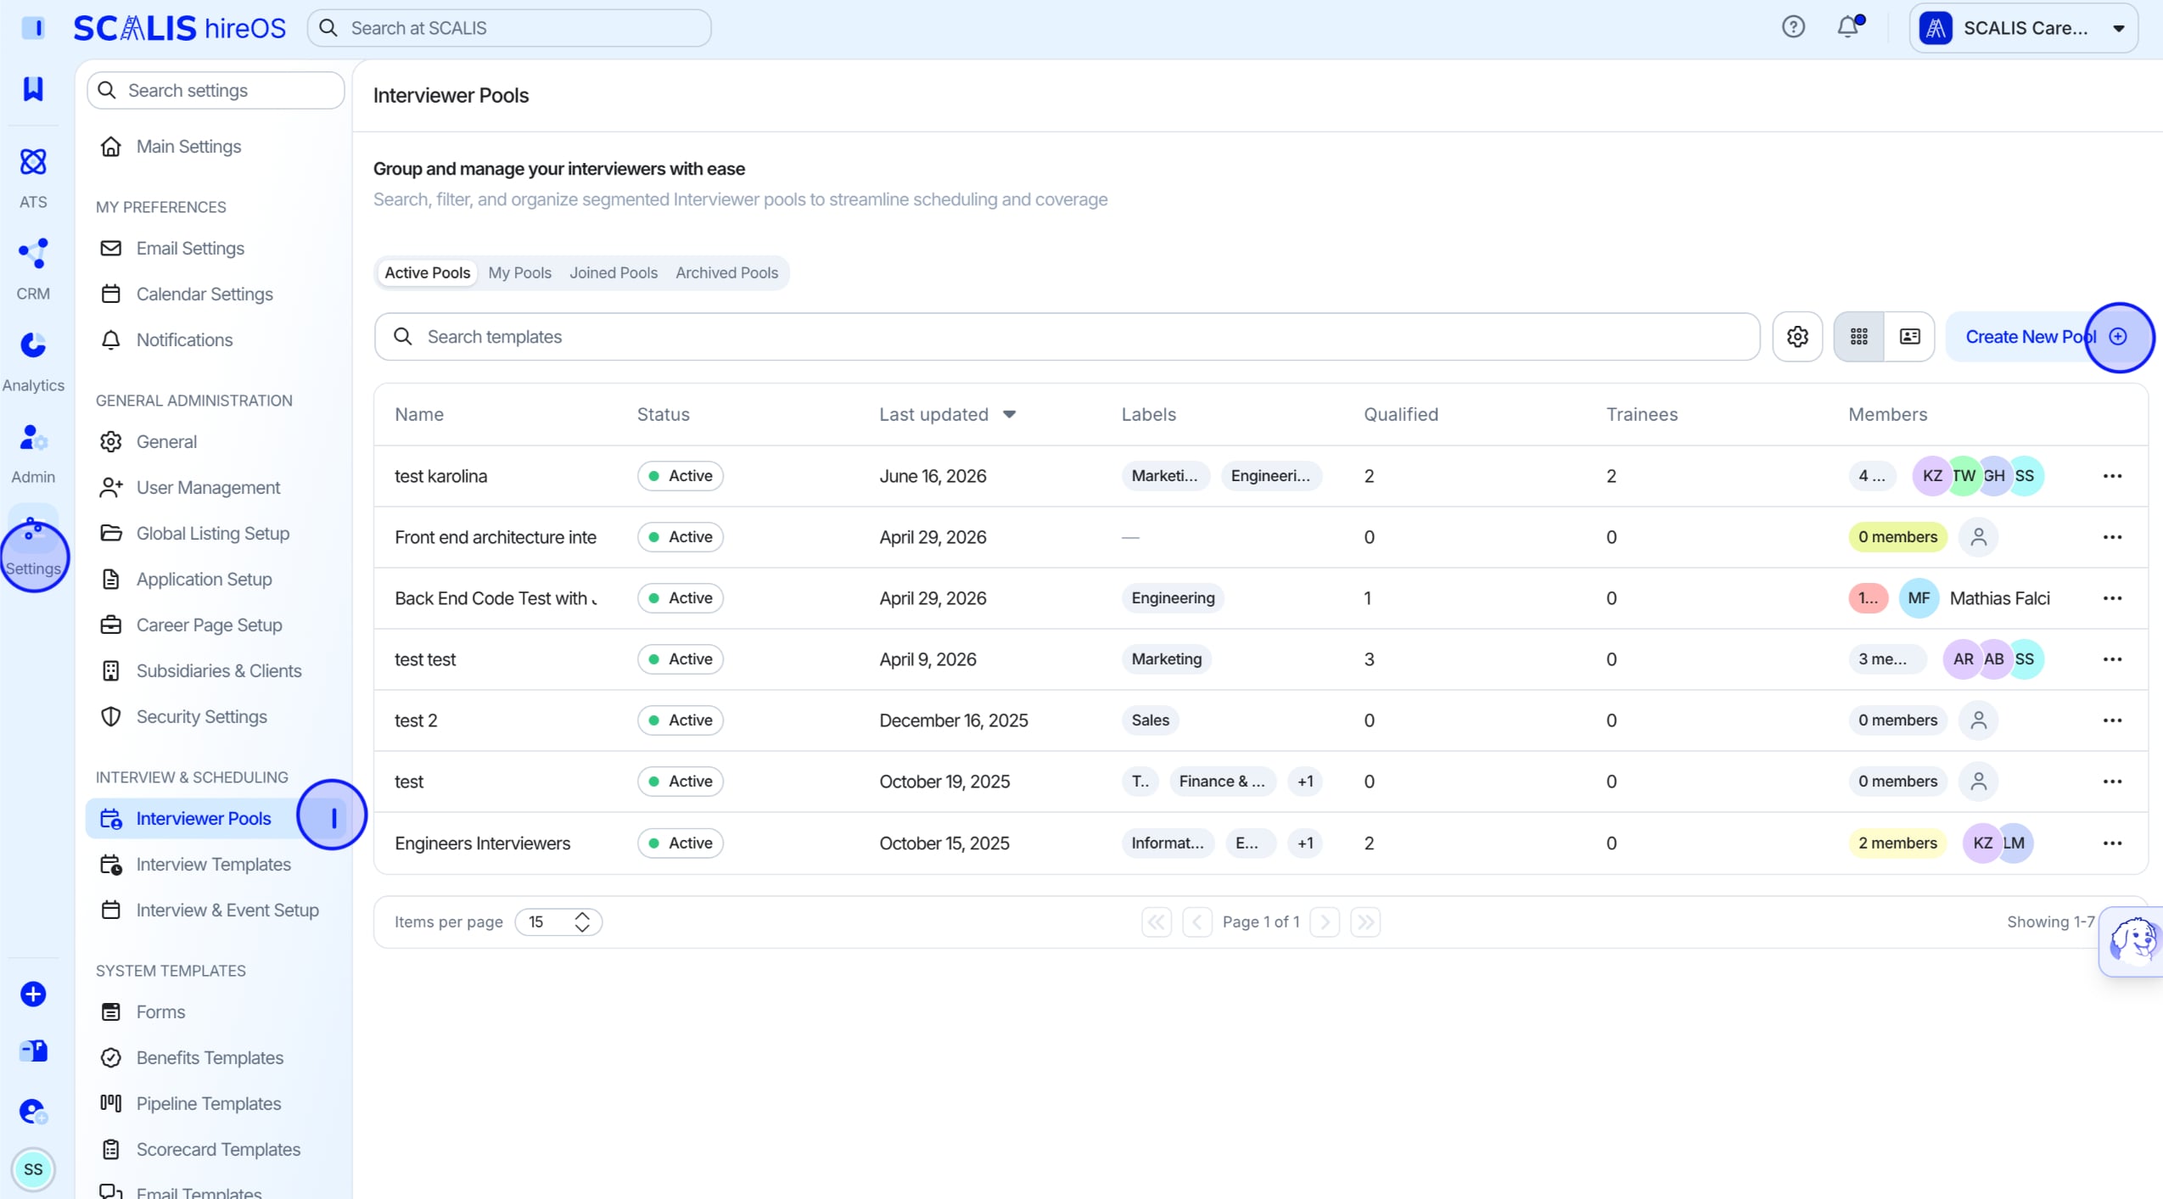Click the Search at SCALIS field
2163x1199 pixels.
(x=509, y=28)
